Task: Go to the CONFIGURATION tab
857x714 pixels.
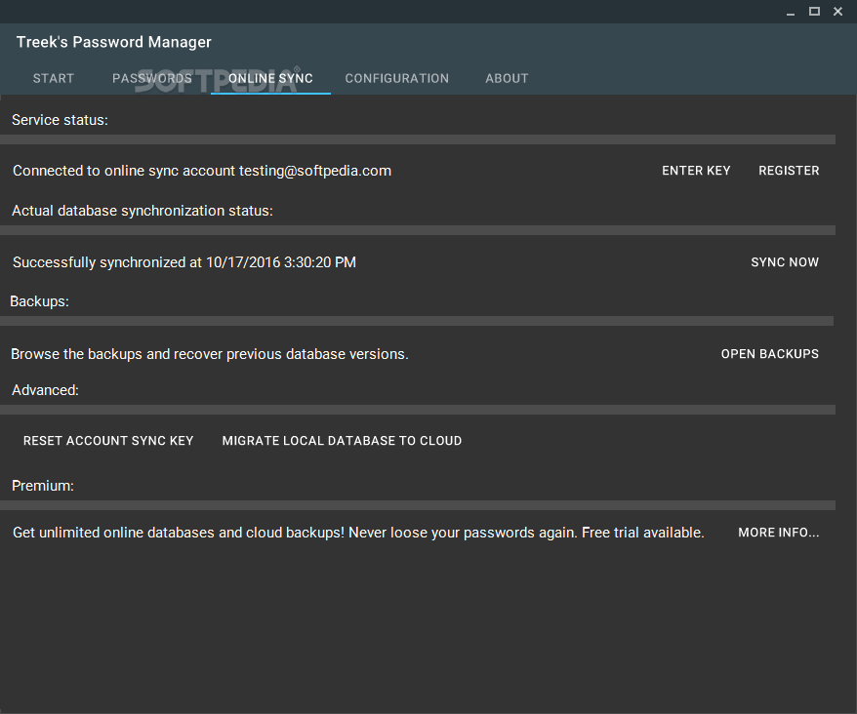Action: (x=397, y=79)
